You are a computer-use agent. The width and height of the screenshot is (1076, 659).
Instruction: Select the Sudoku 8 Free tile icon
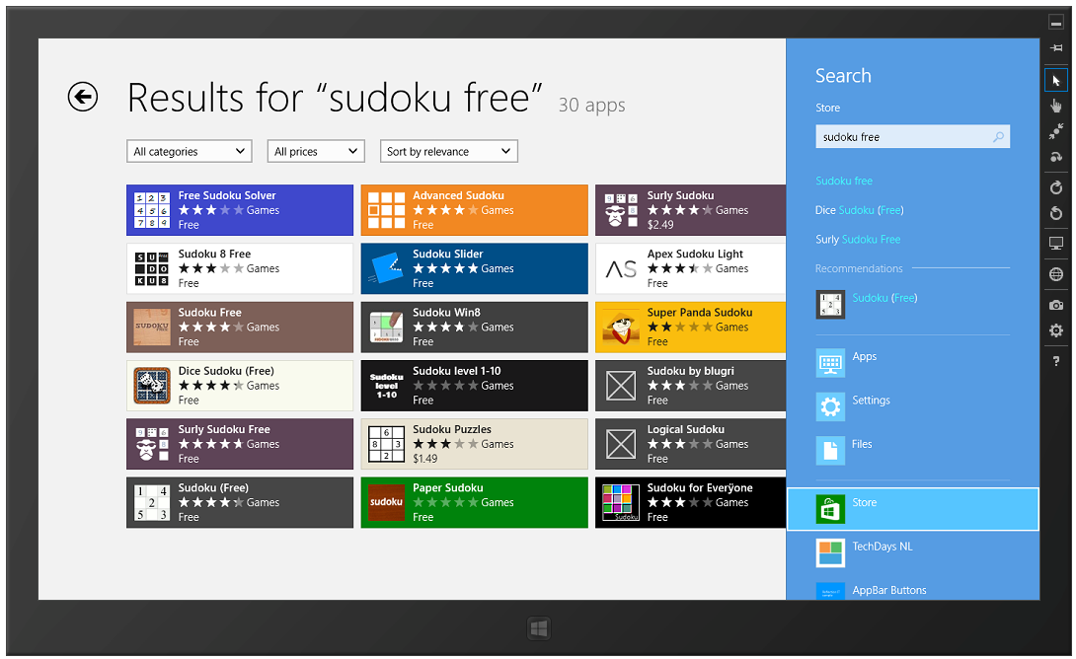pyautogui.click(x=152, y=268)
